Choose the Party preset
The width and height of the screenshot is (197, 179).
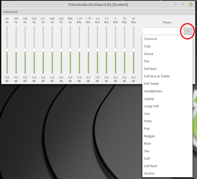(x=167, y=121)
